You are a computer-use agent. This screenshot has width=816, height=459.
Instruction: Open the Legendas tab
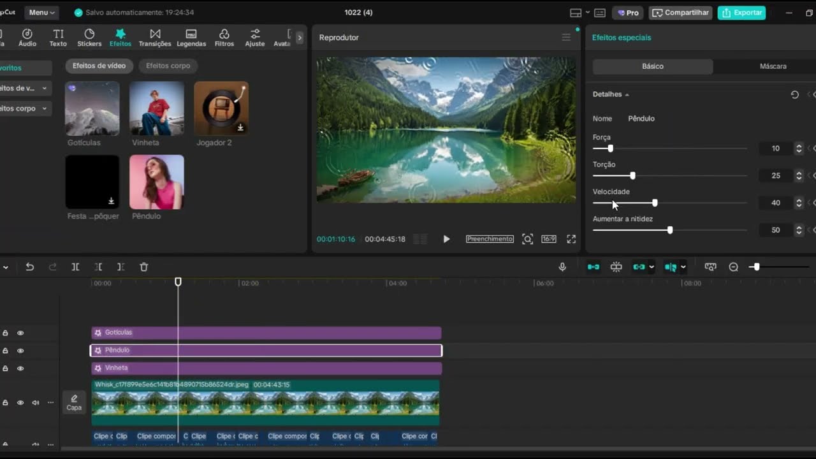click(191, 38)
